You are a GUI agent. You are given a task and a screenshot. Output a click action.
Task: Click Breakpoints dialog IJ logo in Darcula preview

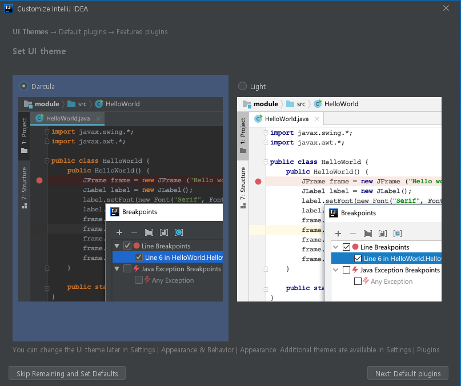click(x=115, y=212)
